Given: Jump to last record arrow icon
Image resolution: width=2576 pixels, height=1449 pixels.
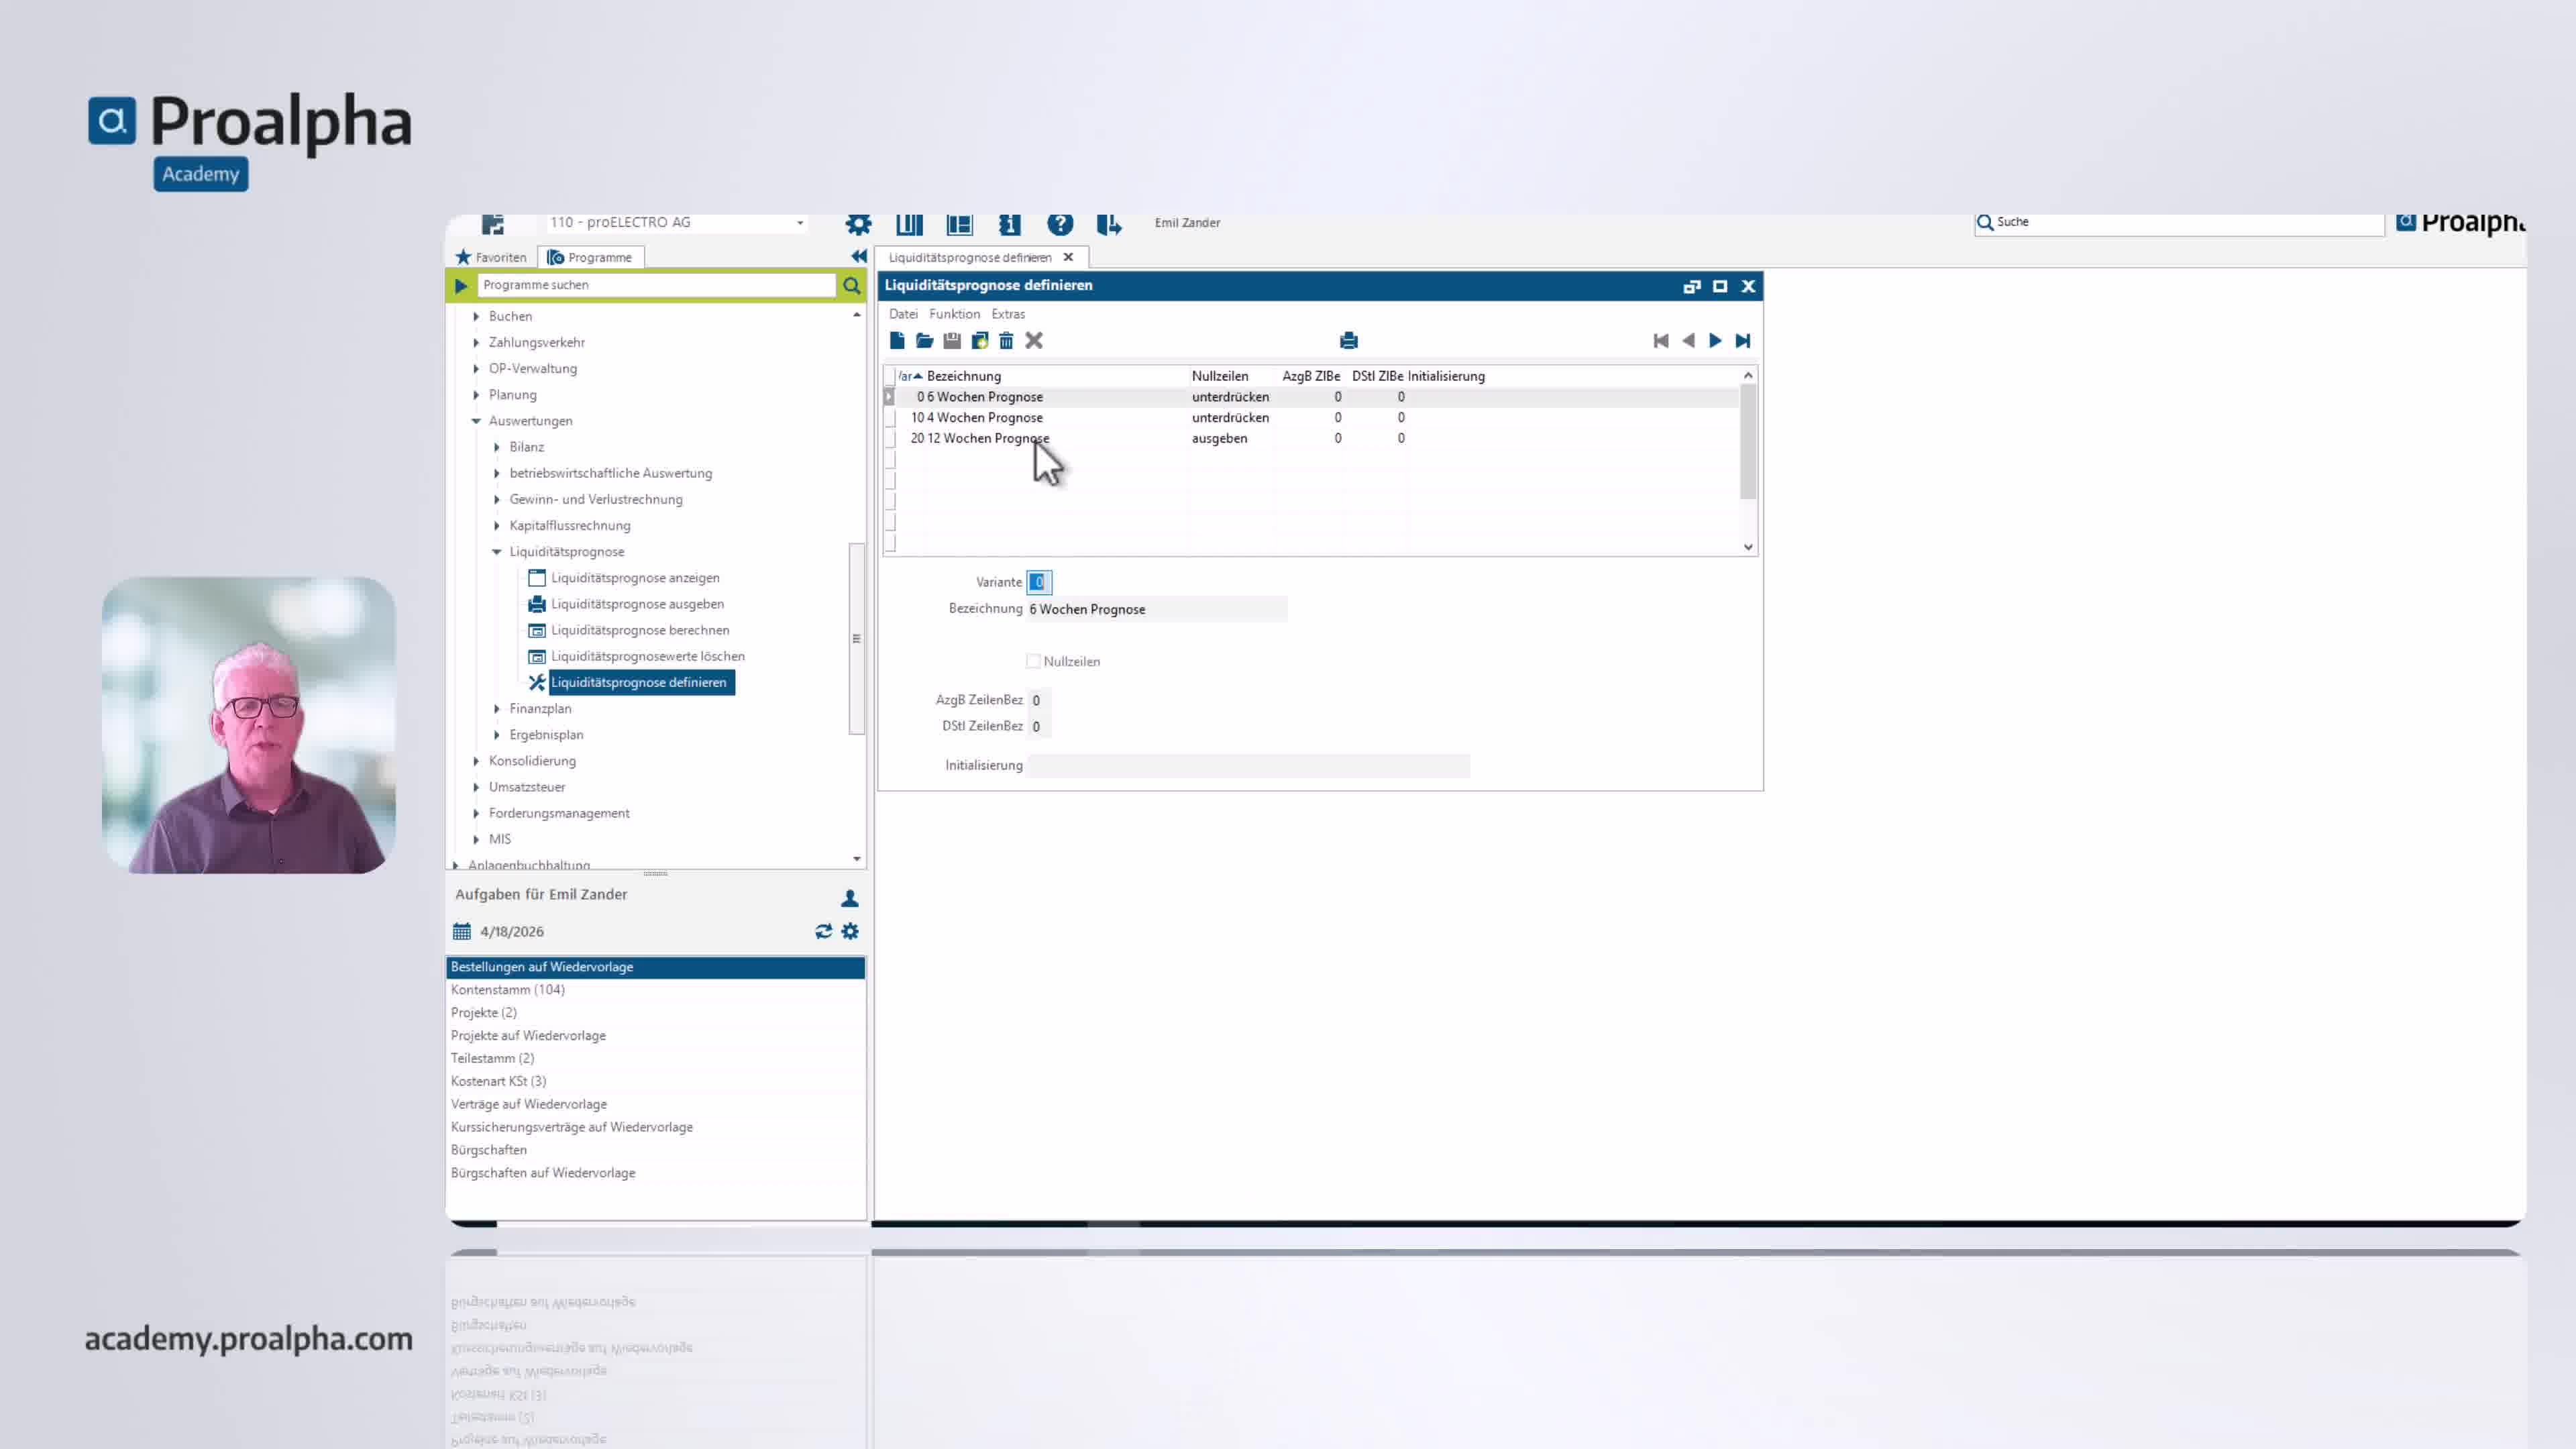Looking at the screenshot, I should tap(1743, 341).
